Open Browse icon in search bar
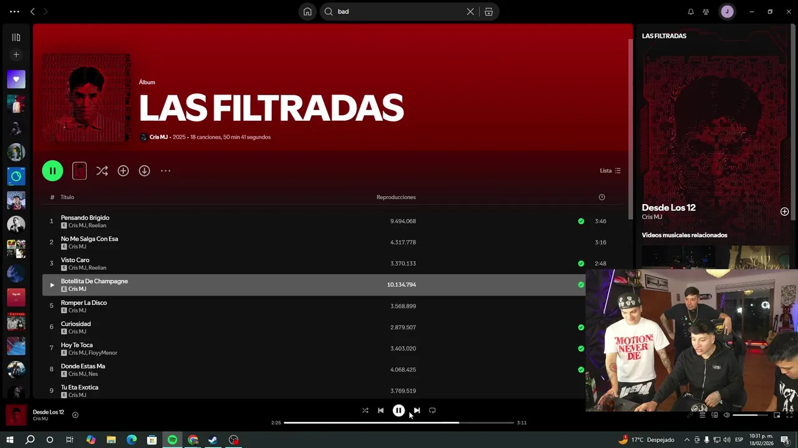Screen dimensions: 798x448 tap(489, 11)
